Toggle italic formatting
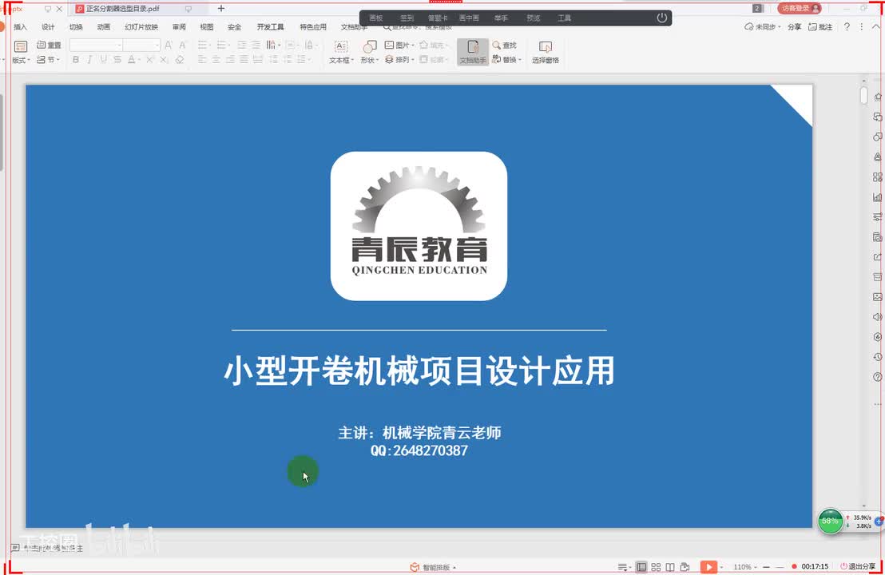The height and width of the screenshot is (575, 885). click(x=89, y=59)
